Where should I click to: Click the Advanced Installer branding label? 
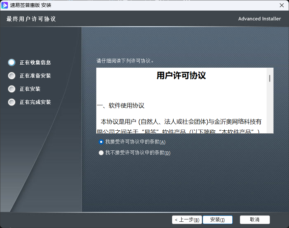point(259,19)
